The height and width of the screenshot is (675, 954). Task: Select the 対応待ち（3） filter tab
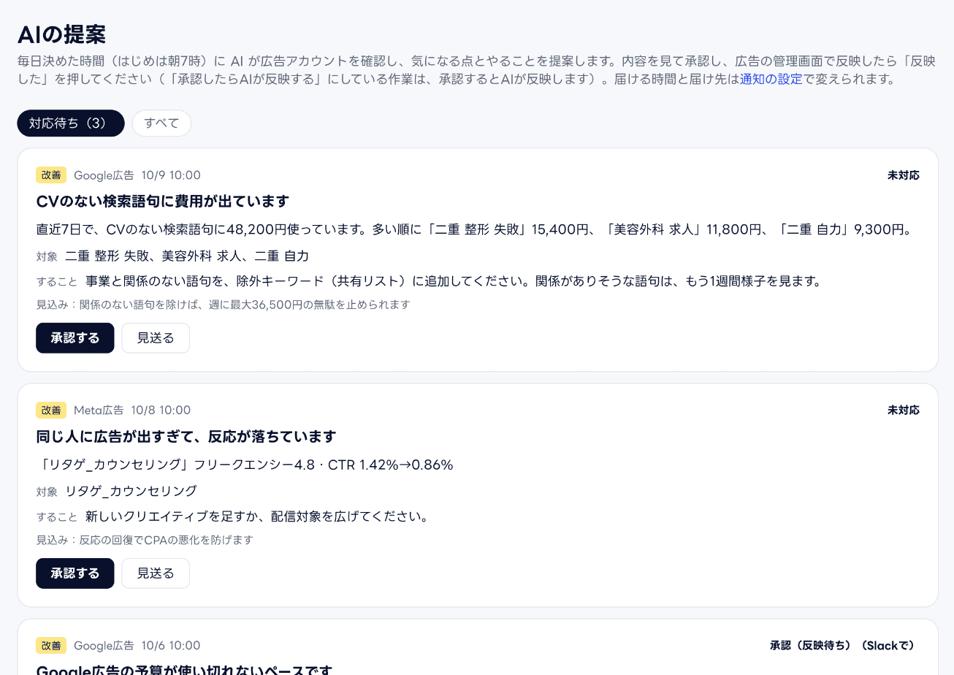pyautogui.click(x=71, y=123)
